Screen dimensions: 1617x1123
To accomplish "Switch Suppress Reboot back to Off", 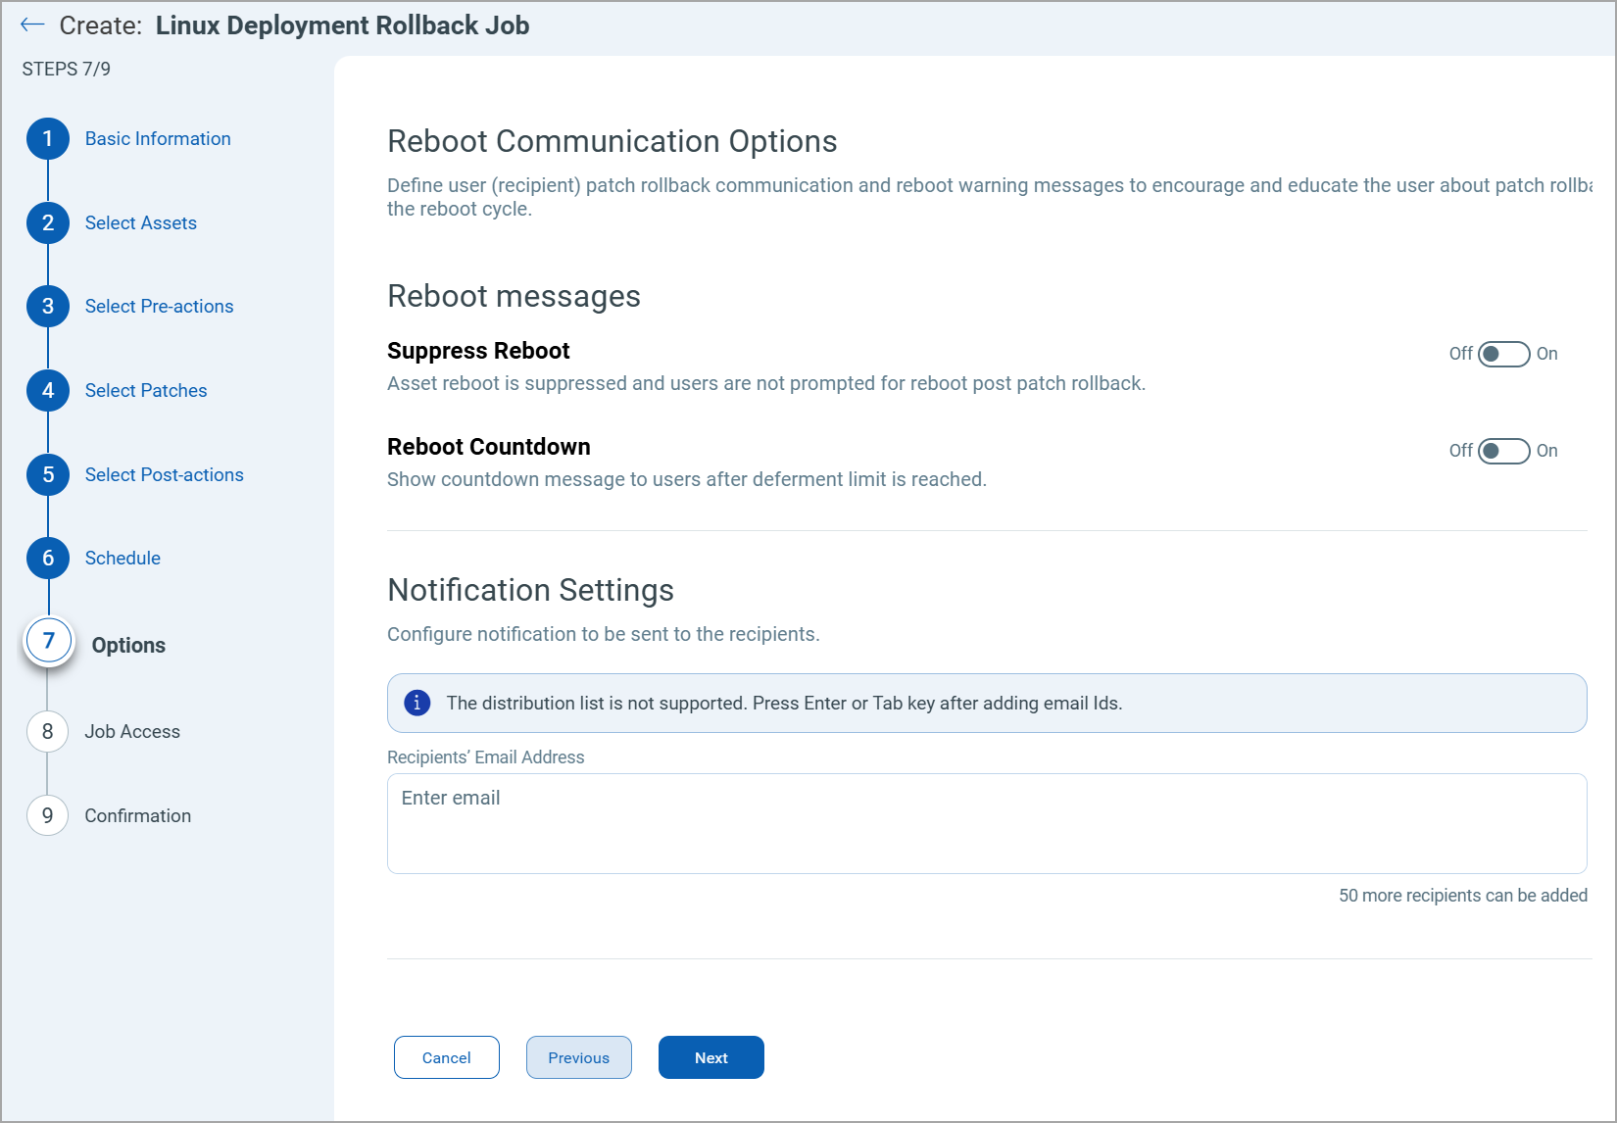I will point(1502,354).
